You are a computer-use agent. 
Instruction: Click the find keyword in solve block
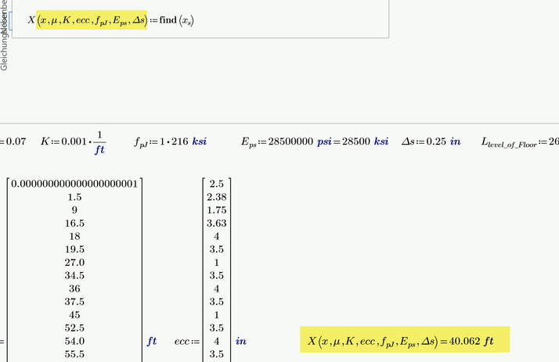tap(168, 20)
